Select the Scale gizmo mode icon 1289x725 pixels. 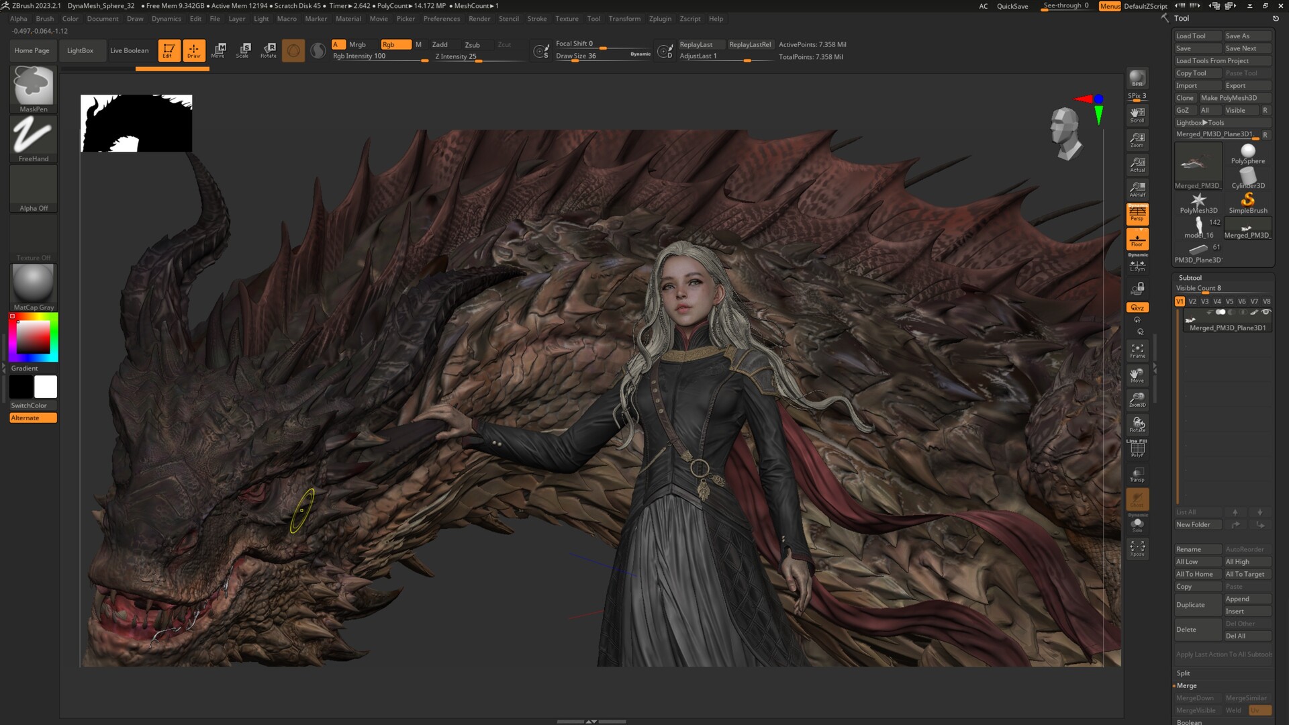coord(243,50)
